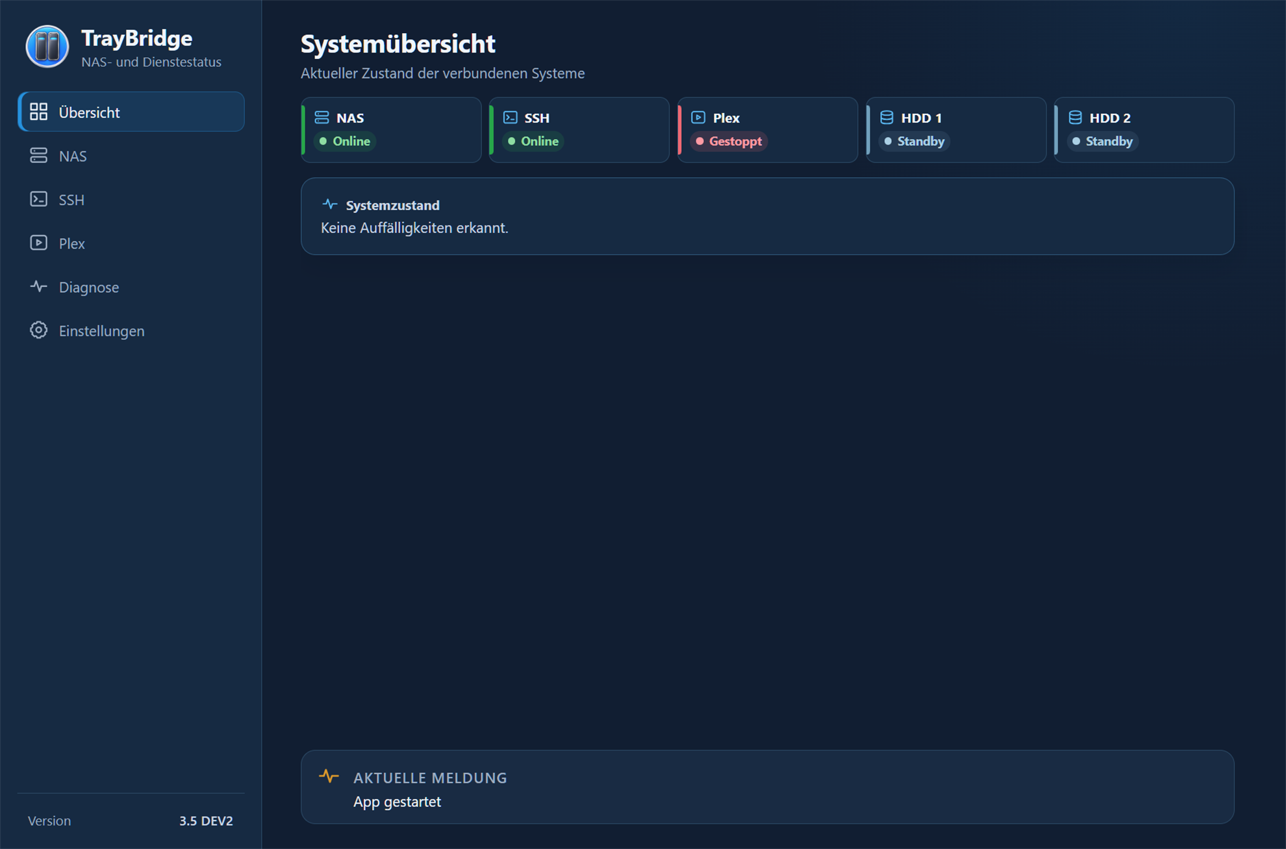Open the Plex sidebar label
Image resolution: width=1286 pixels, height=849 pixels.
pos(72,243)
